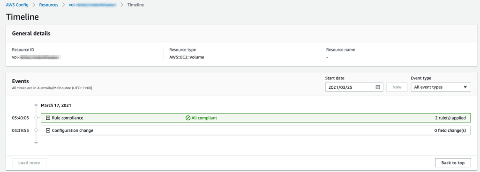480x172 pixels.
Task: Click the March 17, 2021 date heading
Action: coord(56,105)
